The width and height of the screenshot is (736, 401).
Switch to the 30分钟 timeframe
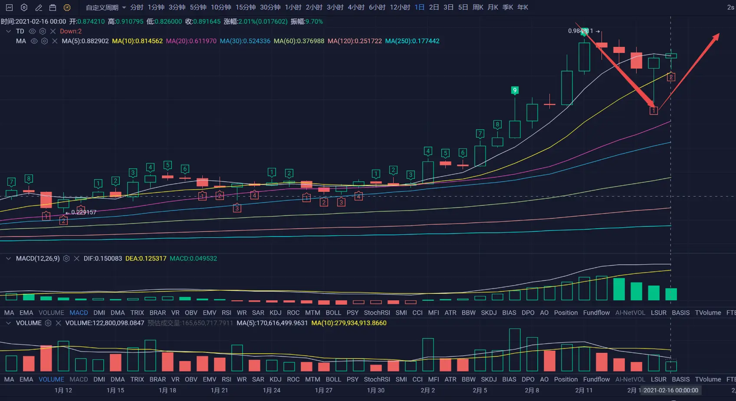coord(270,7)
